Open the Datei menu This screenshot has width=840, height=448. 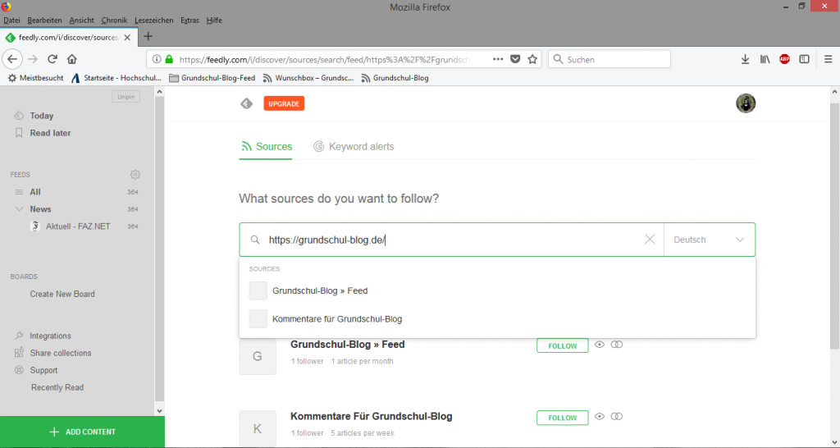(11, 21)
